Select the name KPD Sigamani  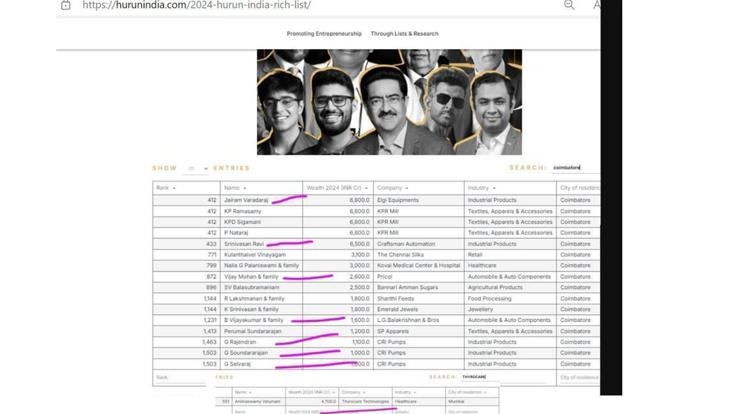[x=242, y=222]
